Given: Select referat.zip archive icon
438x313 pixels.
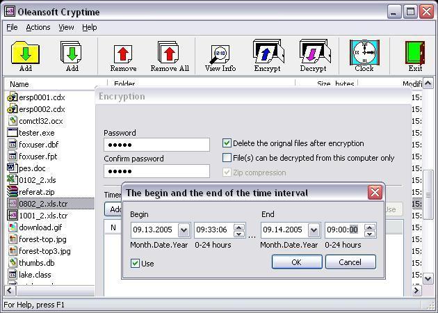Looking at the screenshot, I should [13, 191].
